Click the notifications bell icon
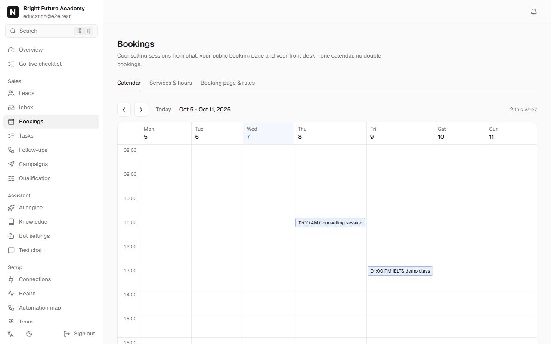Screen dimensions: 551x344 point(534,12)
